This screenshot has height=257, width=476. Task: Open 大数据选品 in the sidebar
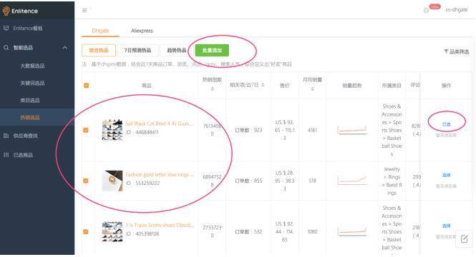(x=32, y=66)
